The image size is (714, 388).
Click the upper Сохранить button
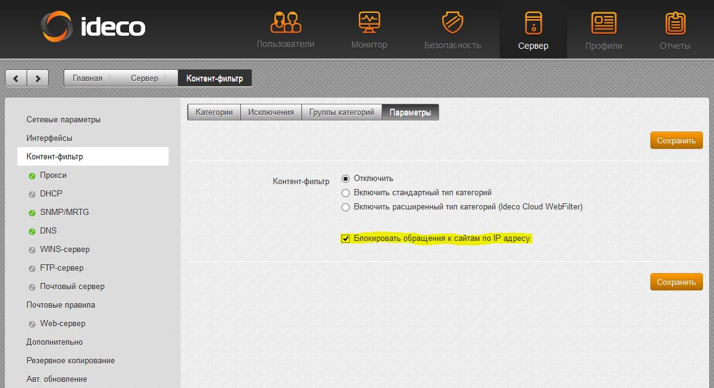point(676,141)
